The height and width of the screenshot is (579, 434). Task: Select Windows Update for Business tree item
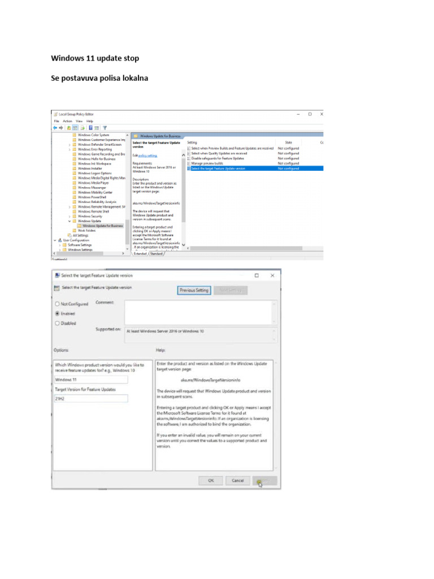tap(100, 226)
